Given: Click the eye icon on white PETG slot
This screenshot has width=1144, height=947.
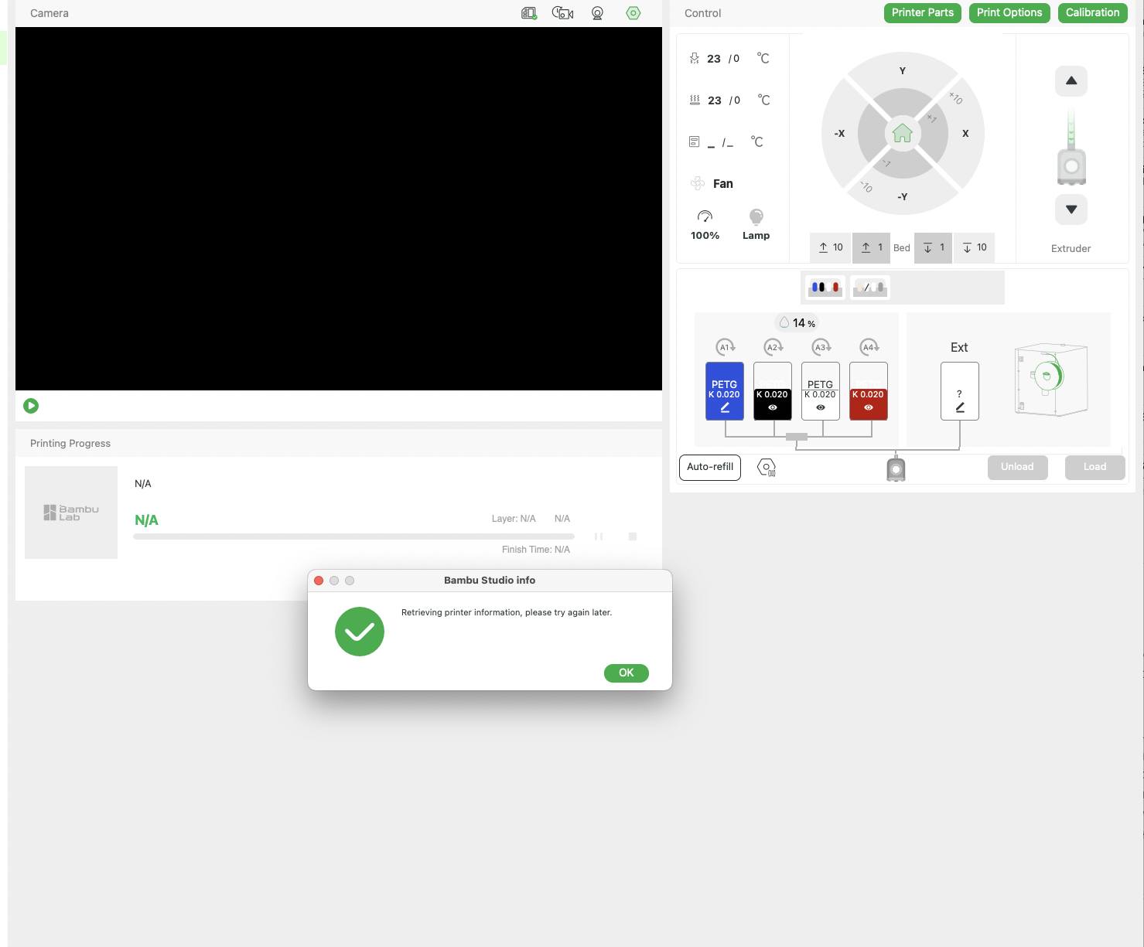Looking at the screenshot, I should point(821,407).
